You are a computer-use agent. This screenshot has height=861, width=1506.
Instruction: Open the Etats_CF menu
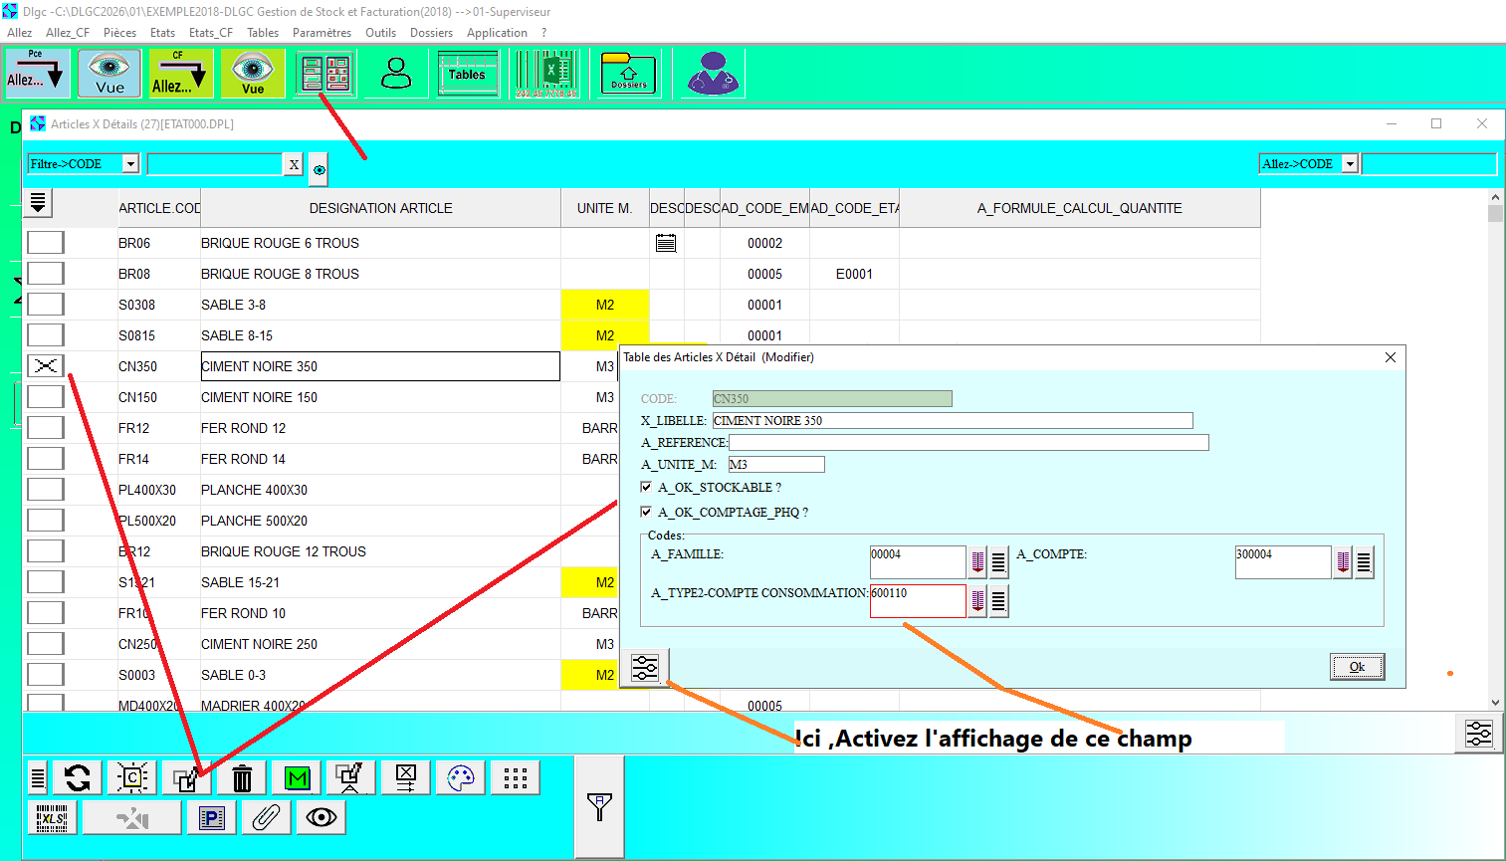tap(210, 33)
